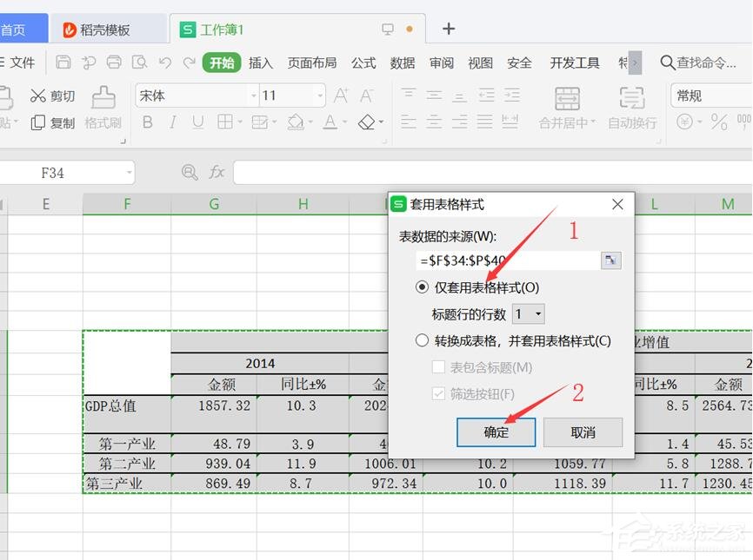This screenshot has width=753, height=560.
Task: Select the 转换成表格 radio option
Action: pos(422,340)
